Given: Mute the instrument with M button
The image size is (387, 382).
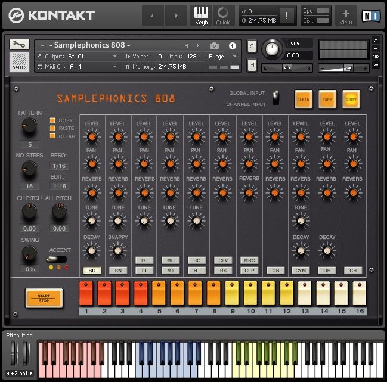Looking at the screenshot, I should pyautogui.click(x=252, y=65).
